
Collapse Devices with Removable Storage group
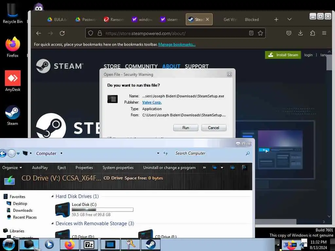coord(52,224)
